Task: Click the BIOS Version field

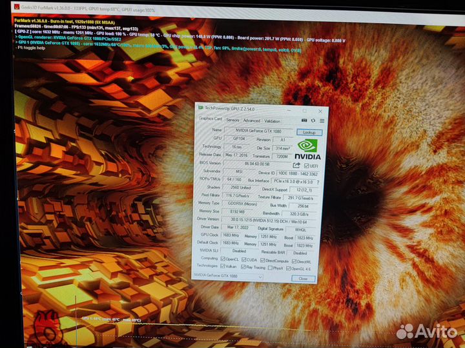Action: [257, 164]
